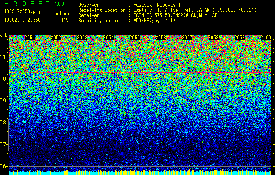Click the 0.8 frequency axis label
Image resolution: width=275 pixels, height=175 pixels.
tap(3, 122)
